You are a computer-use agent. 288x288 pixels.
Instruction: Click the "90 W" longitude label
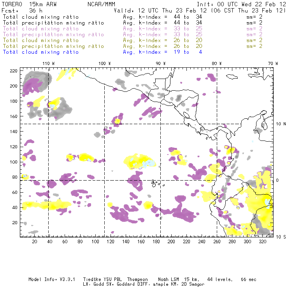160,63
